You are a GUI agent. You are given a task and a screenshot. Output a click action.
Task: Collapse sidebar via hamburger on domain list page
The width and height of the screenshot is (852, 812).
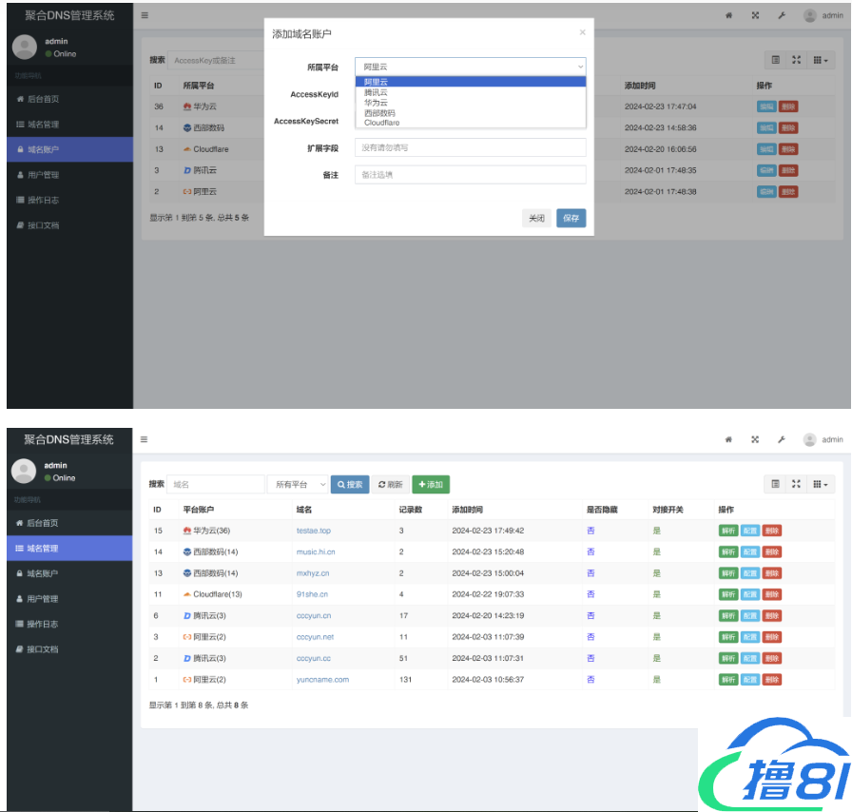(145, 440)
